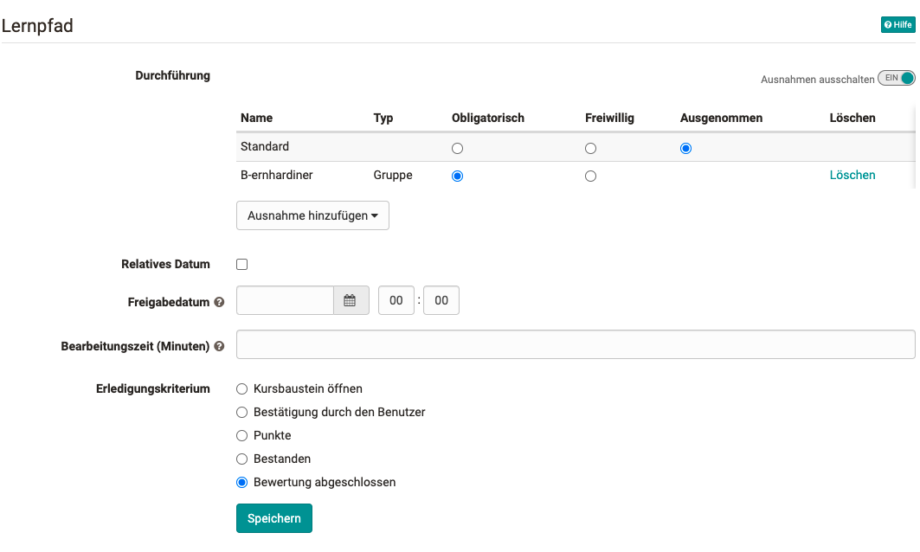Image resolution: width=920 pixels, height=552 pixels.
Task: Click the help icon beside Bearbeitungszeit (Minuten)
Action: pyautogui.click(x=219, y=346)
